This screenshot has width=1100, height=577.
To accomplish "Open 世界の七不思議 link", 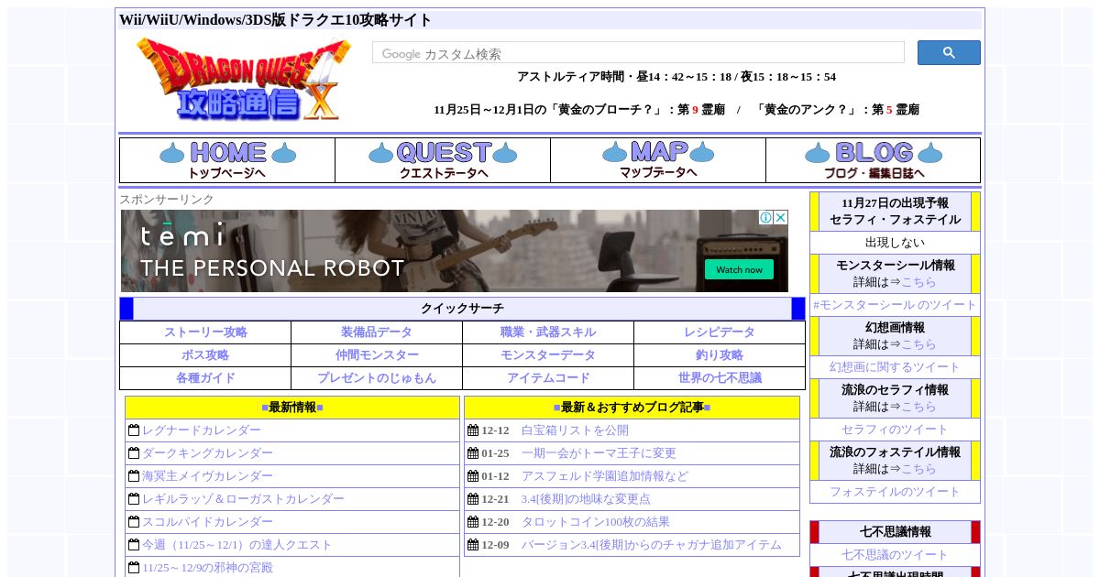I will 720,378.
